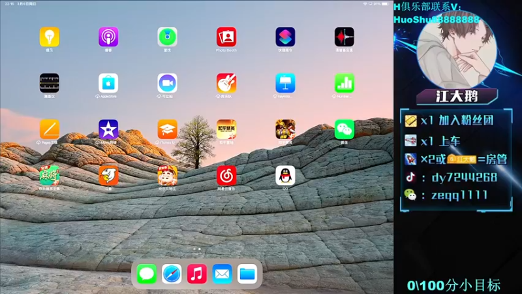Launch the 和平精英 game with soldier artwork
Image resolution: width=522 pixels, height=294 pixels.
tap(285, 129)
